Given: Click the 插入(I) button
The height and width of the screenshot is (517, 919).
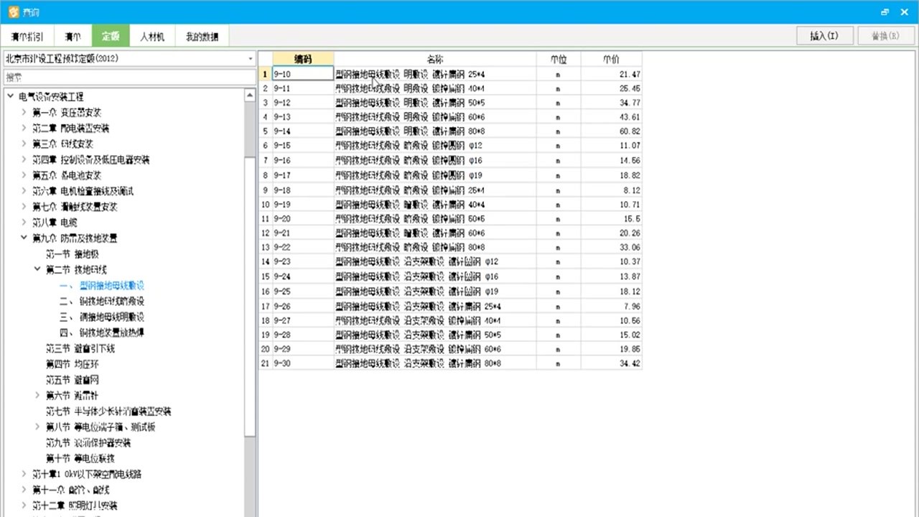Looking at the screenshot, I should pos(824,36).
